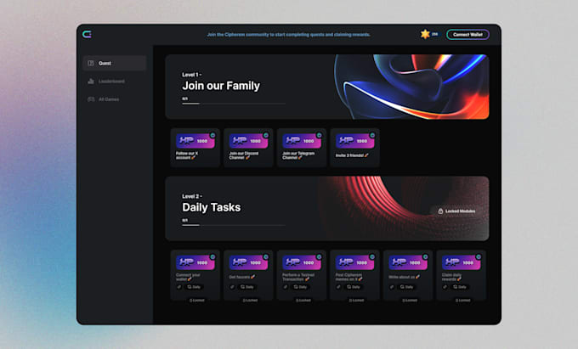Click status circle on Telegram Channel card
This screenshot has width=578, height=349.
pos(319,135)
